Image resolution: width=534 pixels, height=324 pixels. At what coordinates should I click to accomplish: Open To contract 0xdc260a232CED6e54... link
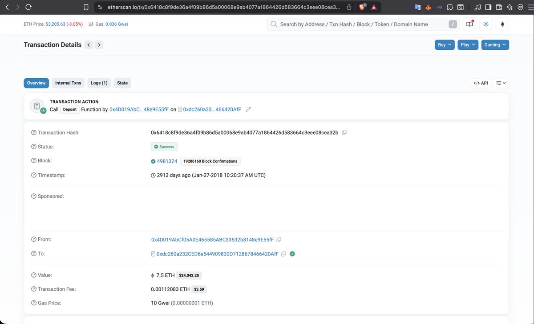pyautogui.click(x=218, y=254)
